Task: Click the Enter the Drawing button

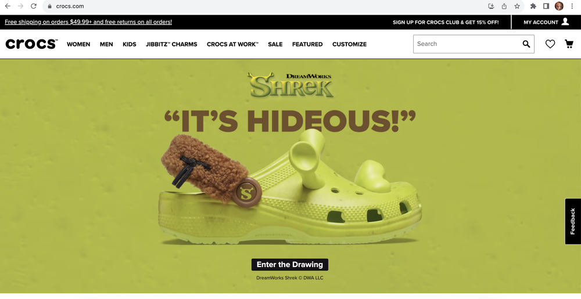Action: (290, 265)
